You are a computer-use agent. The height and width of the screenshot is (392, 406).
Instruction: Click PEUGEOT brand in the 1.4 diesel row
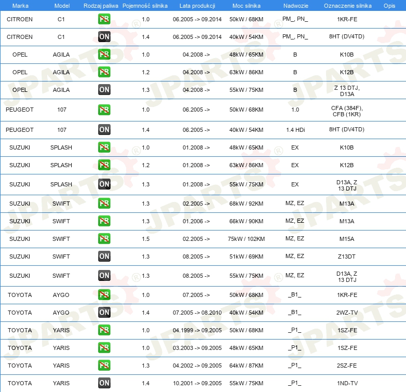pos(20,130)
